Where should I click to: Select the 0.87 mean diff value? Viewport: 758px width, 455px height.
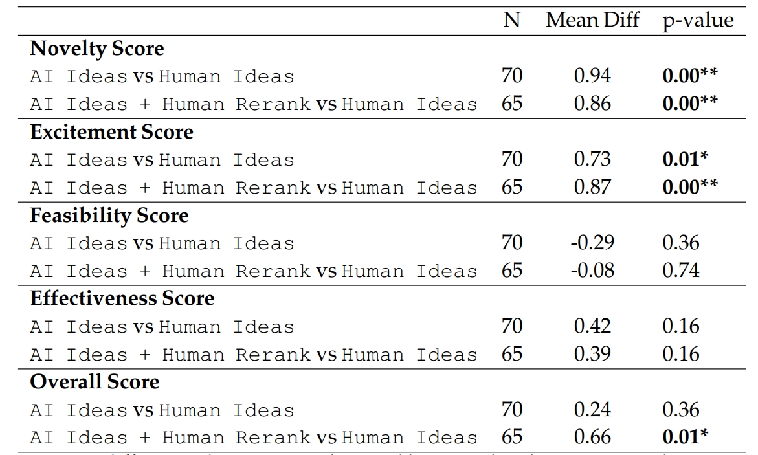click(x=592, y=188)
